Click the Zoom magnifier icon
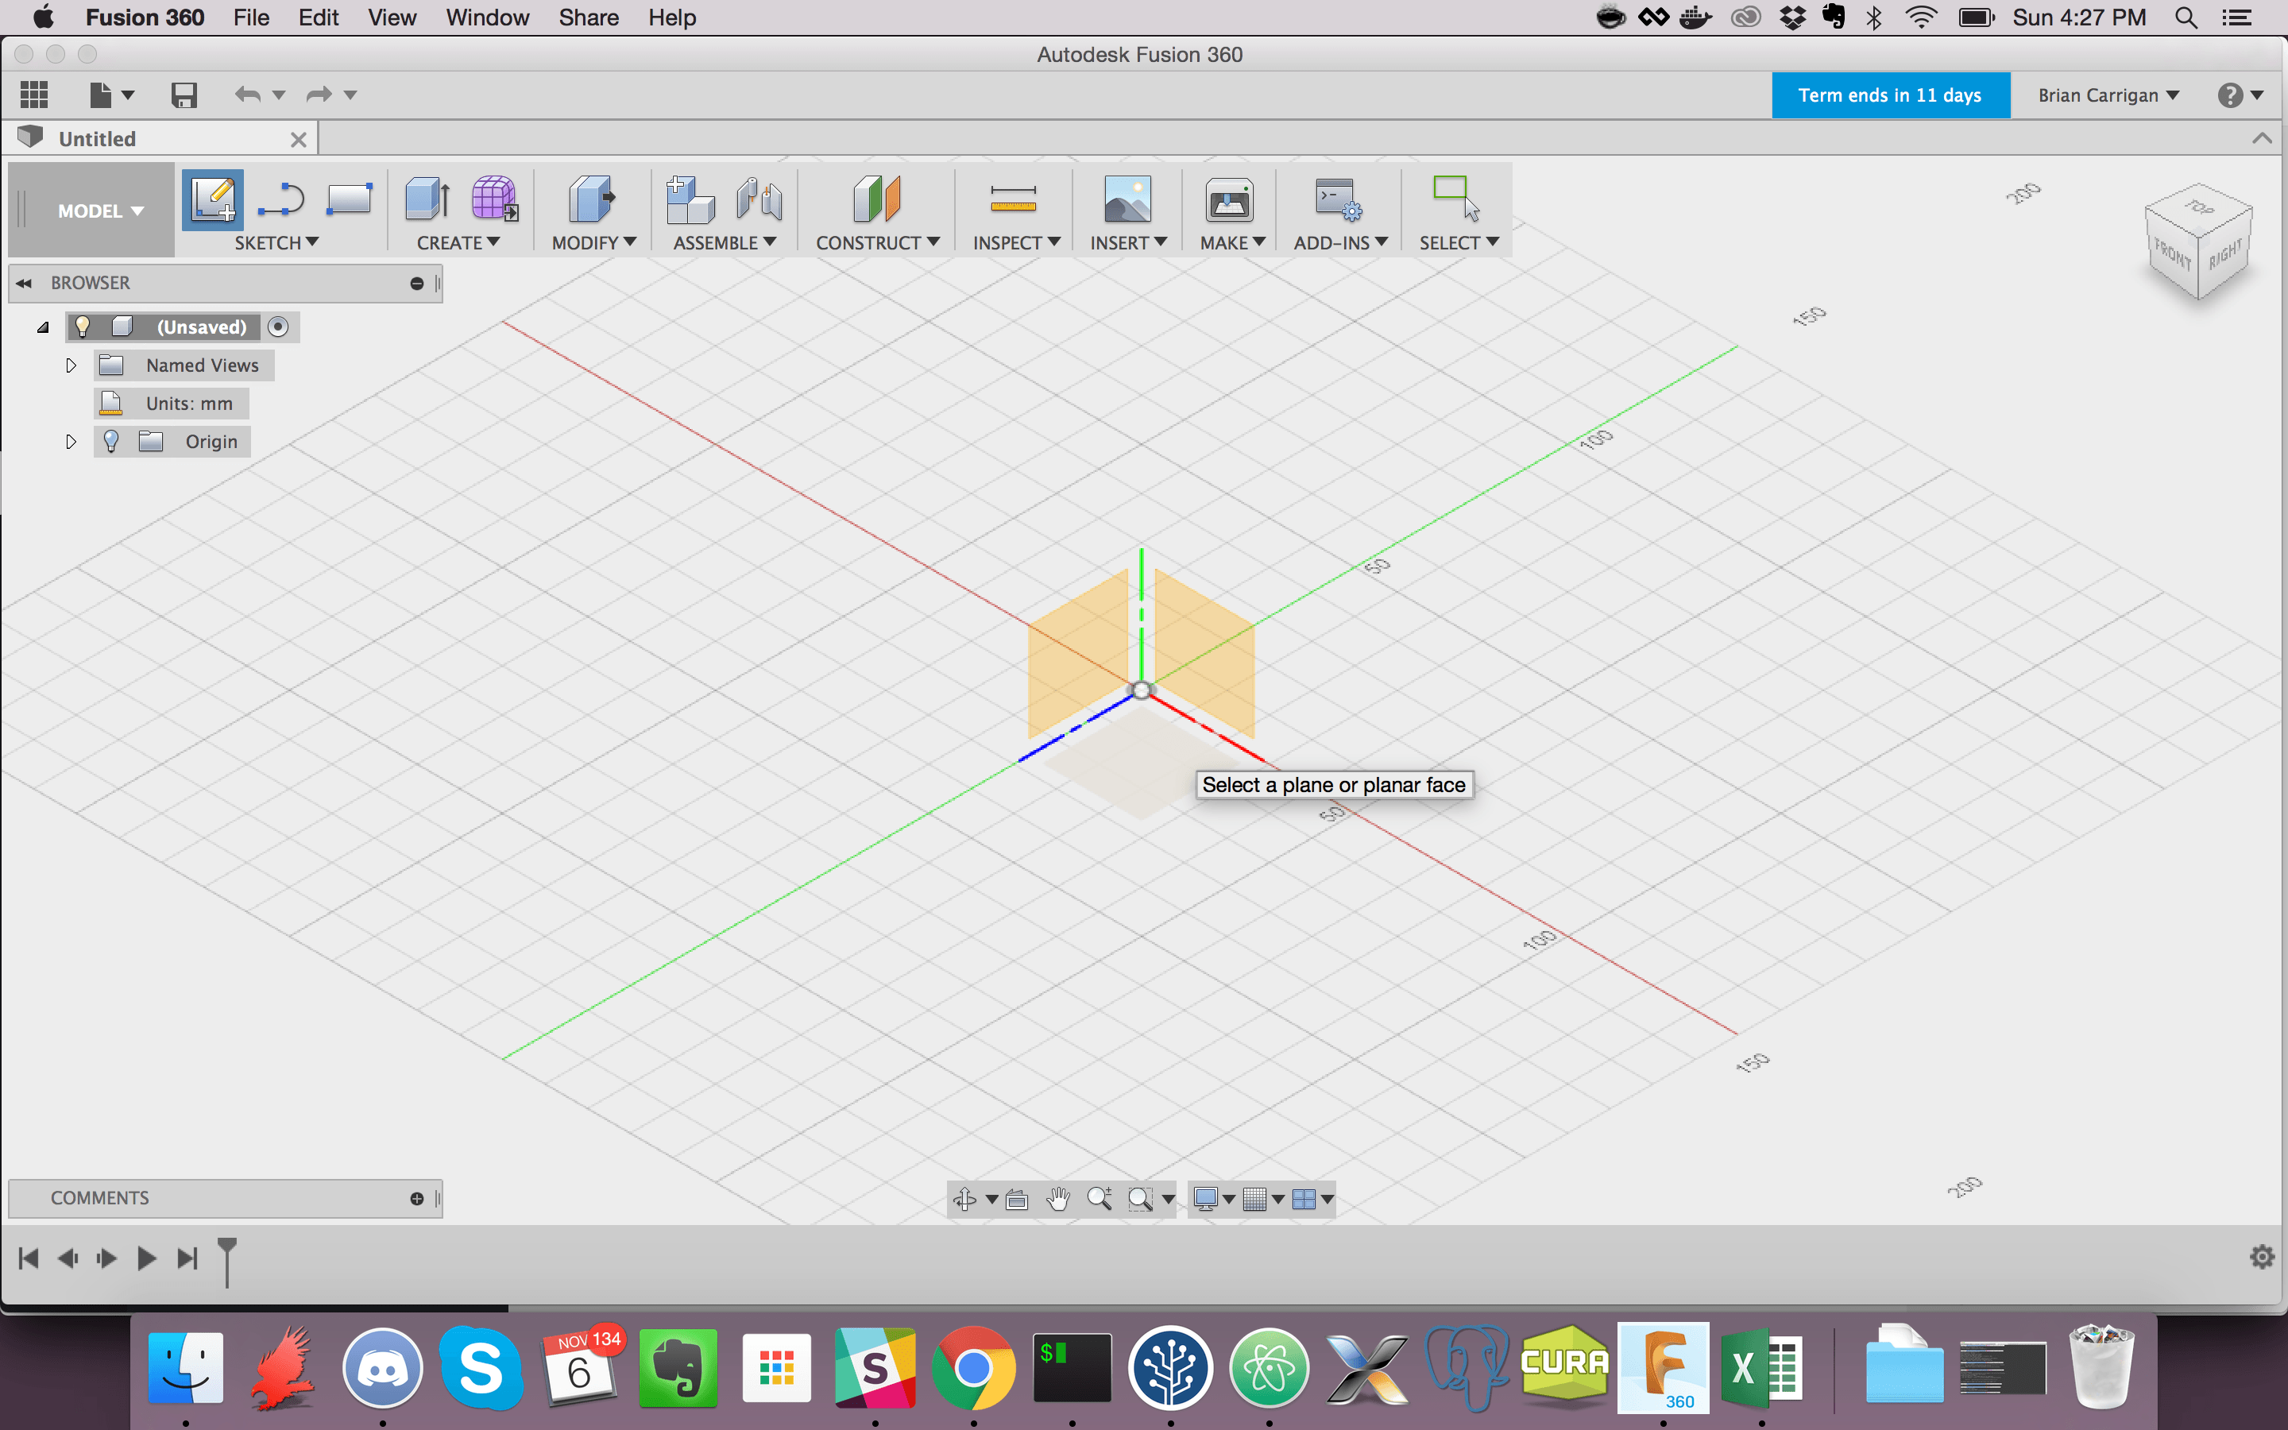 point(1099,1200)
